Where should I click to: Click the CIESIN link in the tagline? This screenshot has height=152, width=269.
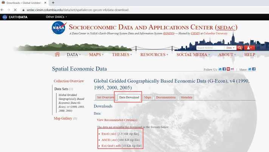pos(195,33)
